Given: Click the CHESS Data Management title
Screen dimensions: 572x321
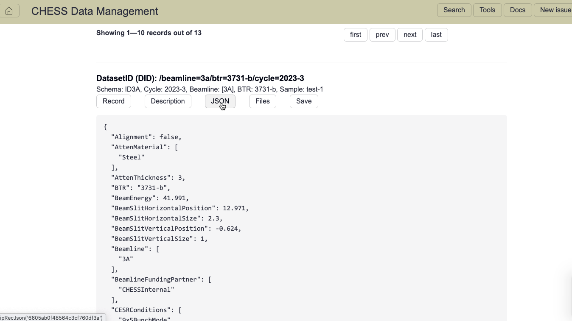Looking at the screenshot, I should 95,11.
